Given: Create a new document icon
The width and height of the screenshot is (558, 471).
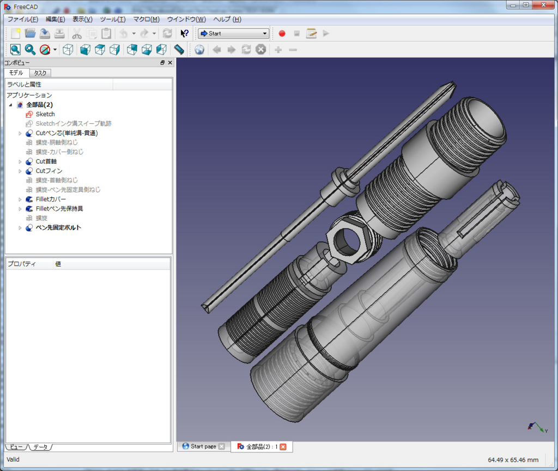Looking at the screenshot, I should [x=15, y=33].
